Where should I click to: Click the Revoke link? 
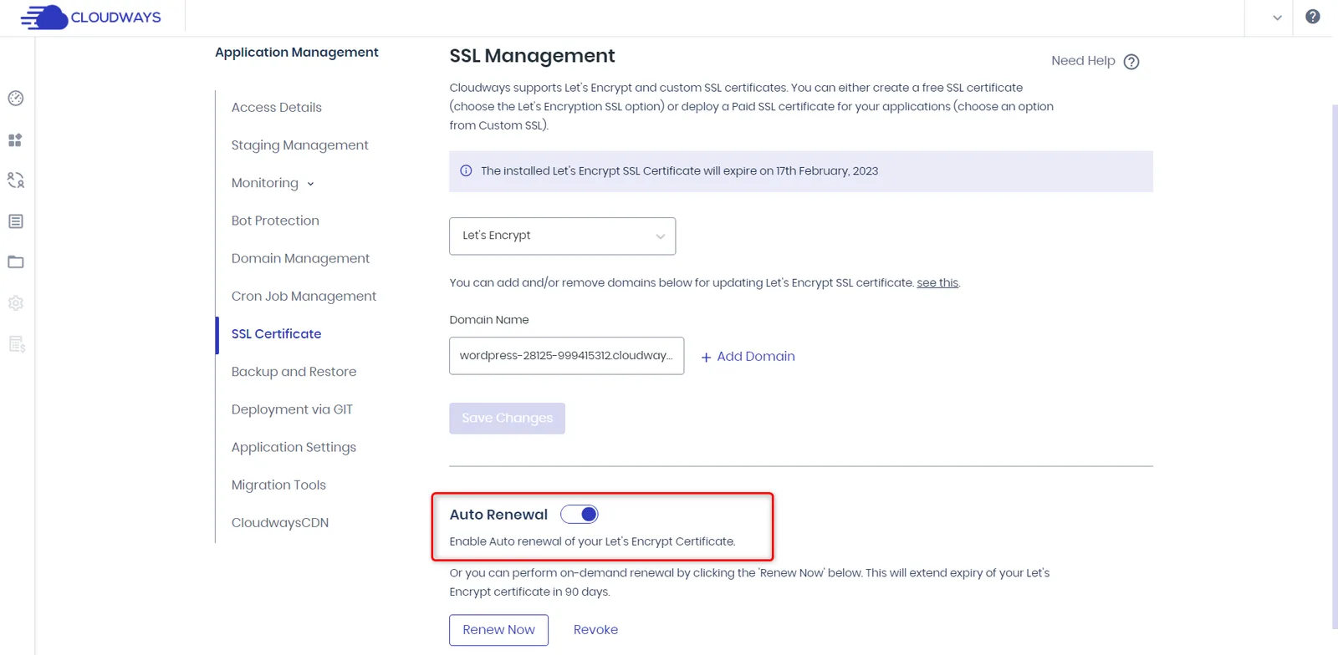(x=595, y=630)
